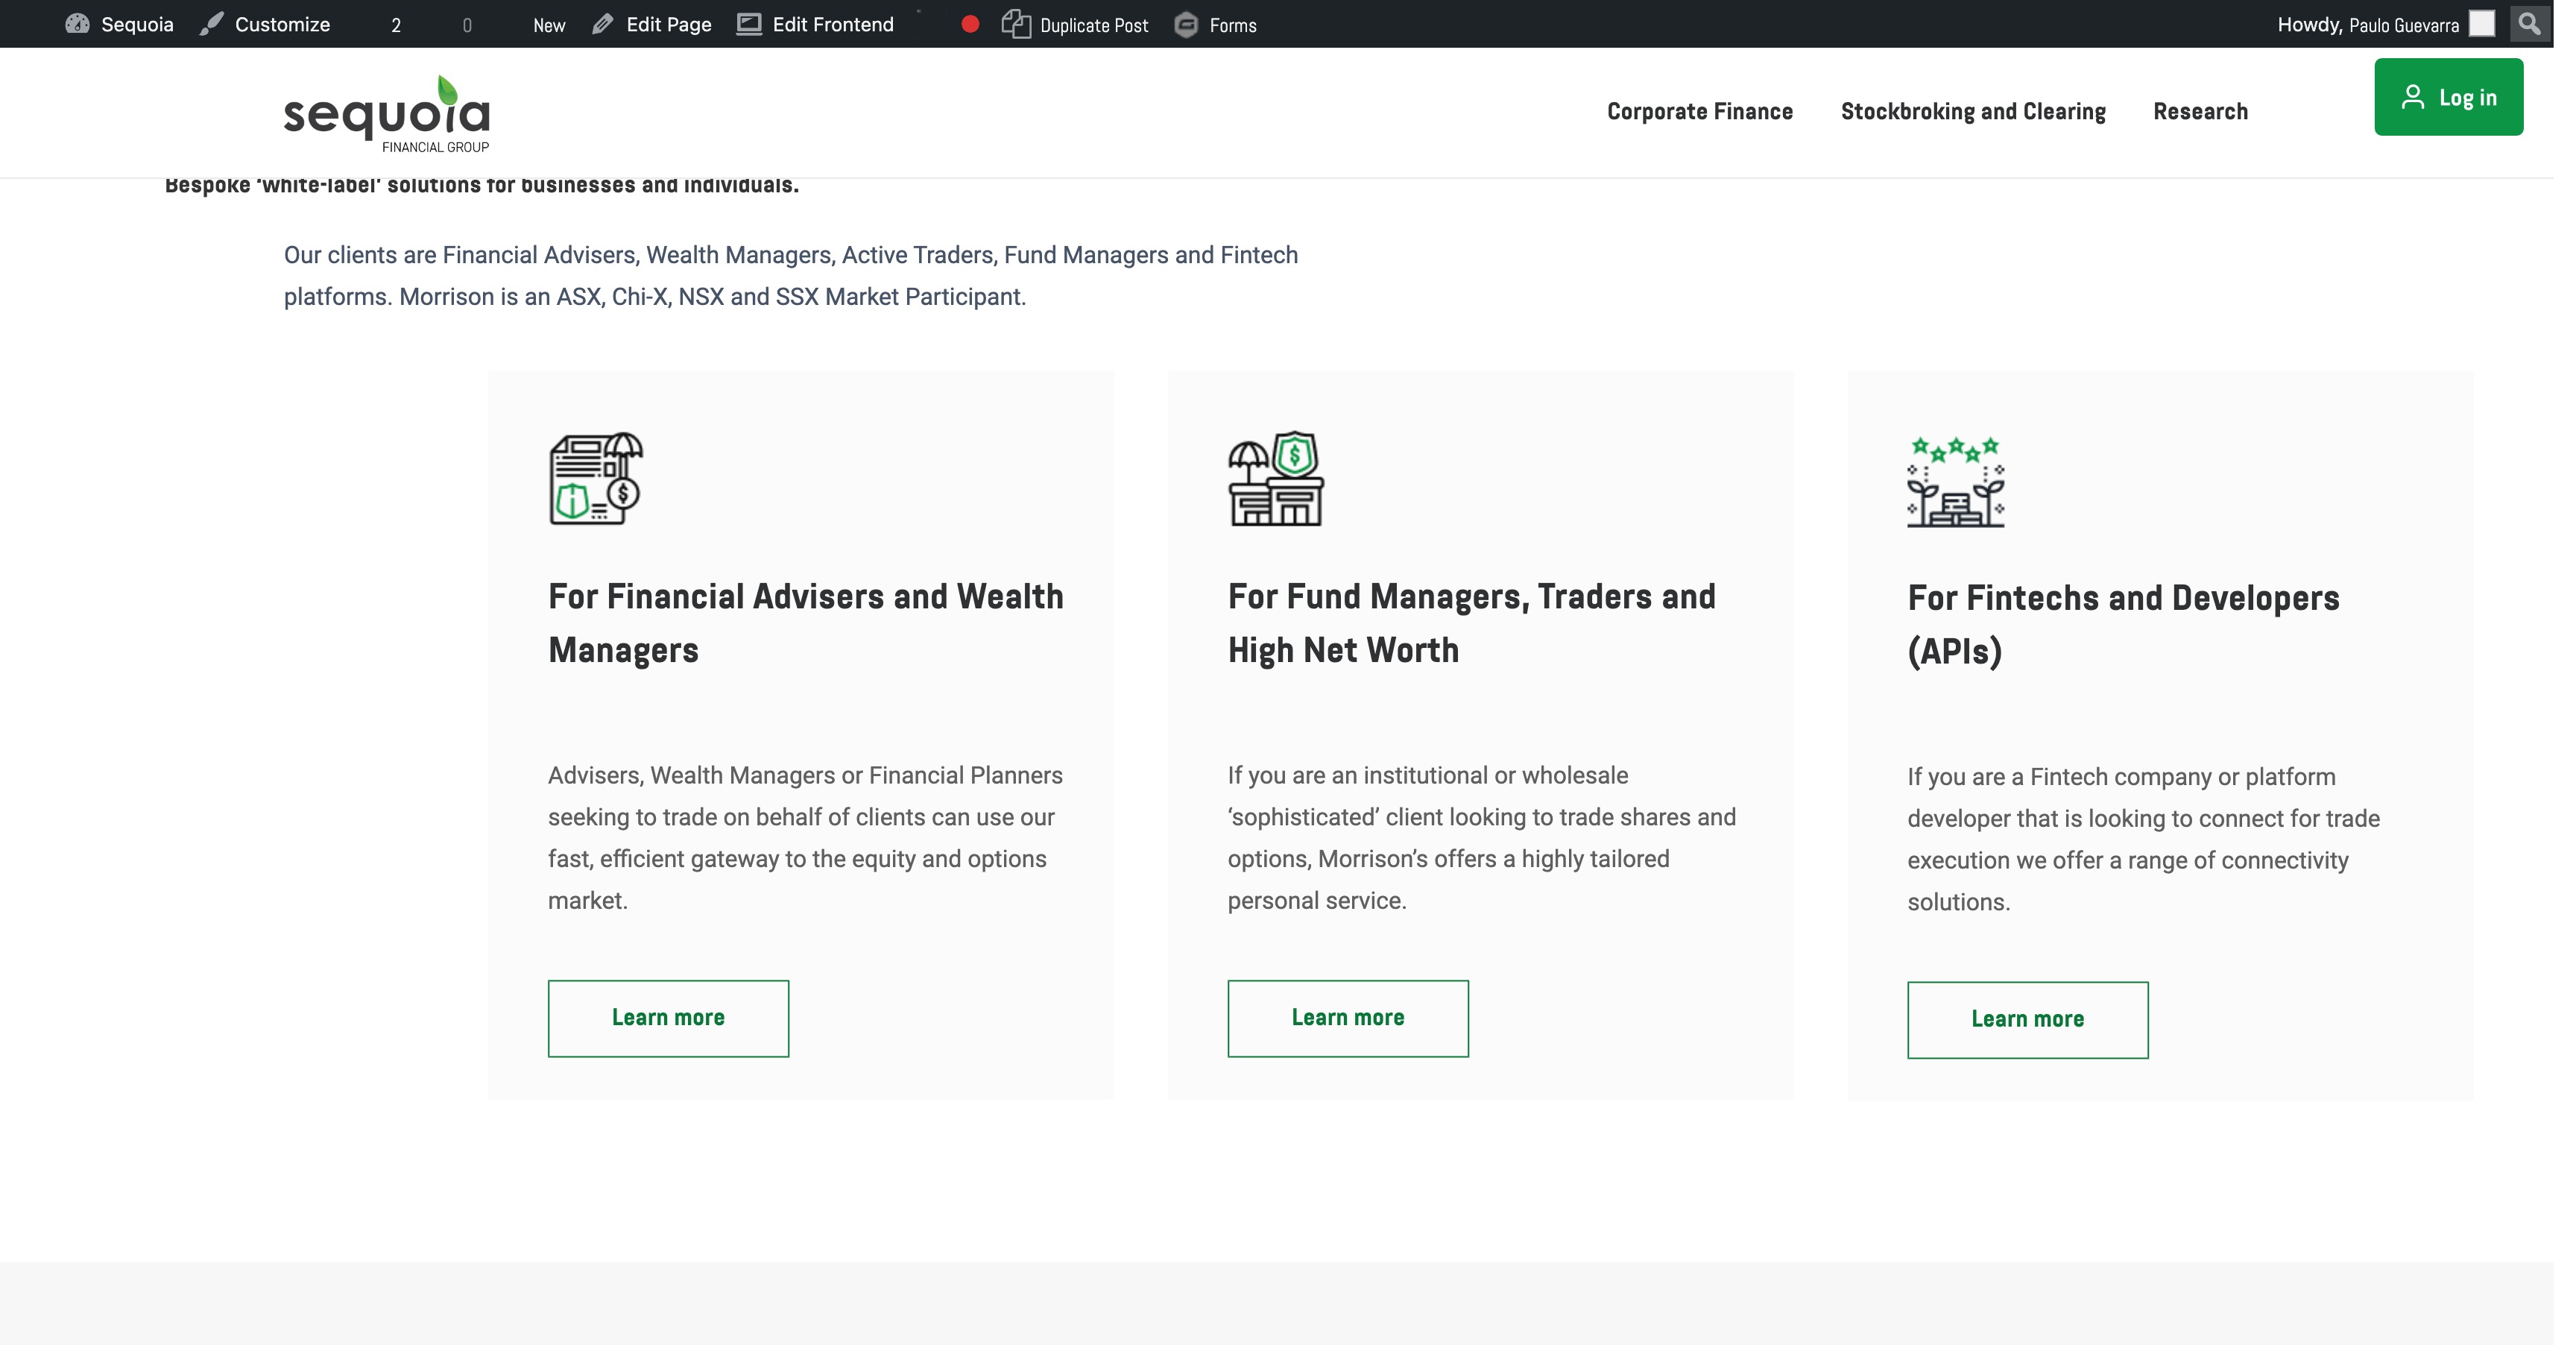Click the Sequoia Financial Group logo

[387, 113]
